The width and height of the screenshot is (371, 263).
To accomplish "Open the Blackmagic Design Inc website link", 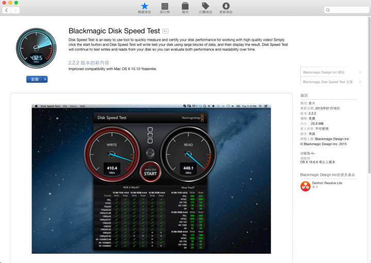I will pos(324,72).
